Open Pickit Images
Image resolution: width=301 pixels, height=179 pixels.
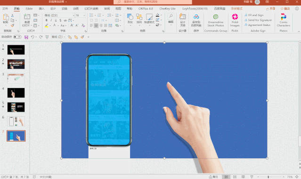235,20
